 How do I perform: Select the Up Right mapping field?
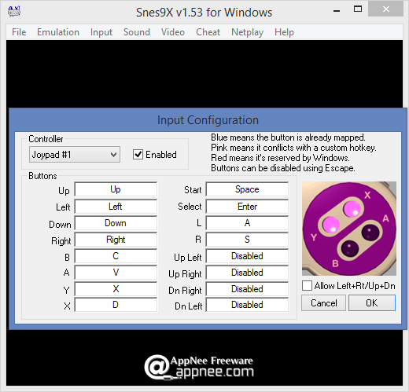coord(247,273)
